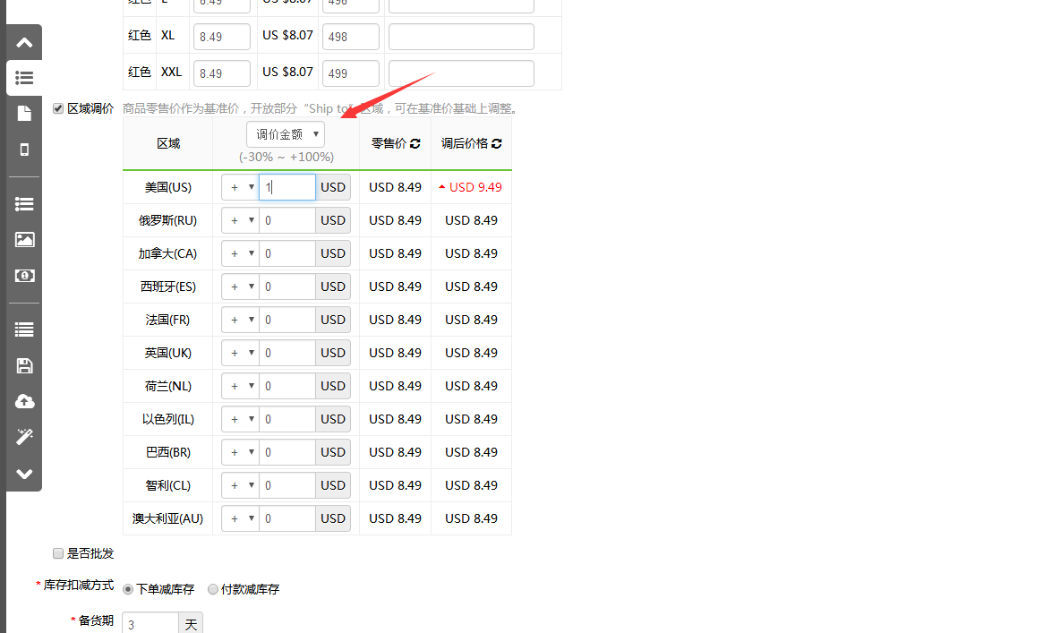Focus the 西班牙(ES) adjustment amount field
The image size is (1043, 633).
[287, 287]
